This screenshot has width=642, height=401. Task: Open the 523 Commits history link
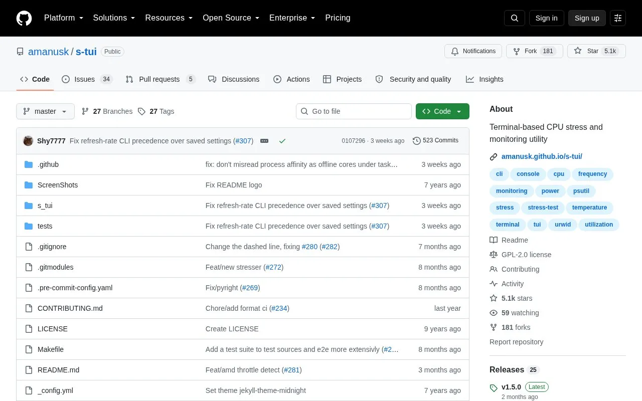435,141
